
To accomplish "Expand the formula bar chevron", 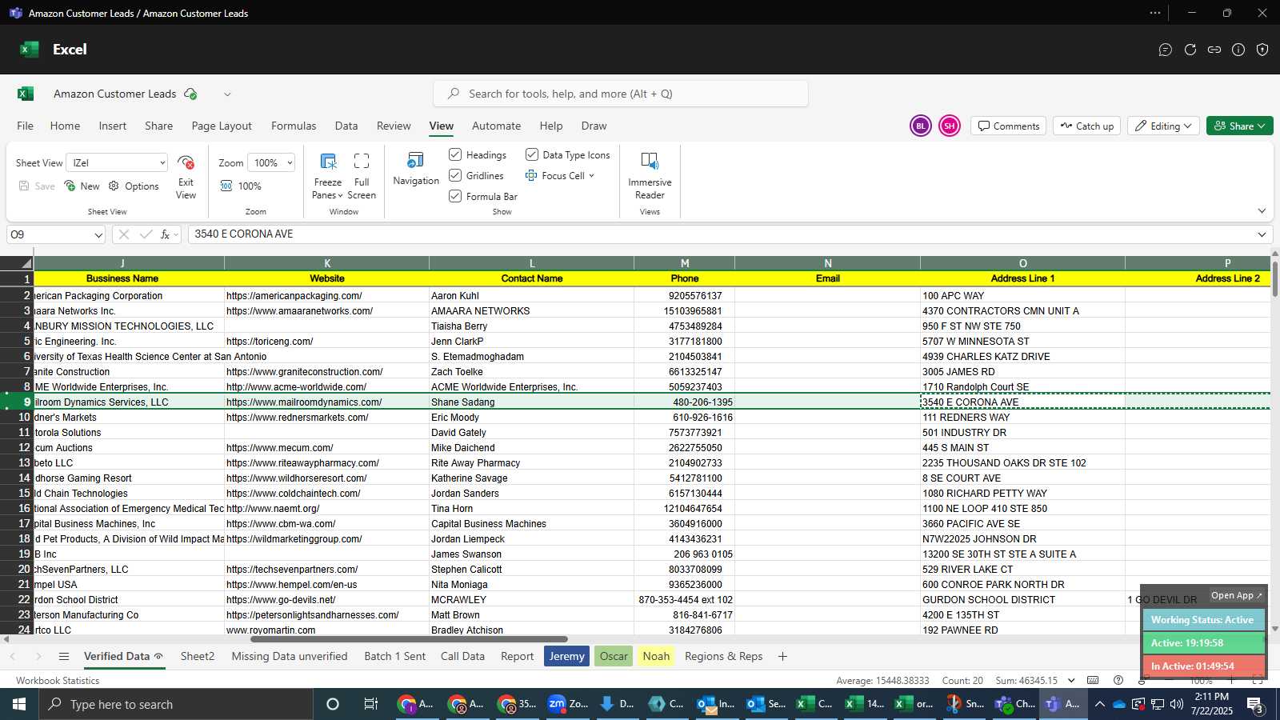I will point(1262,234).
